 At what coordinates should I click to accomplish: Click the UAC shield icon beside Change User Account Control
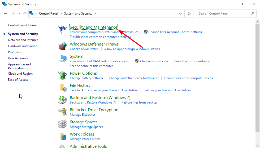(146, 32)
